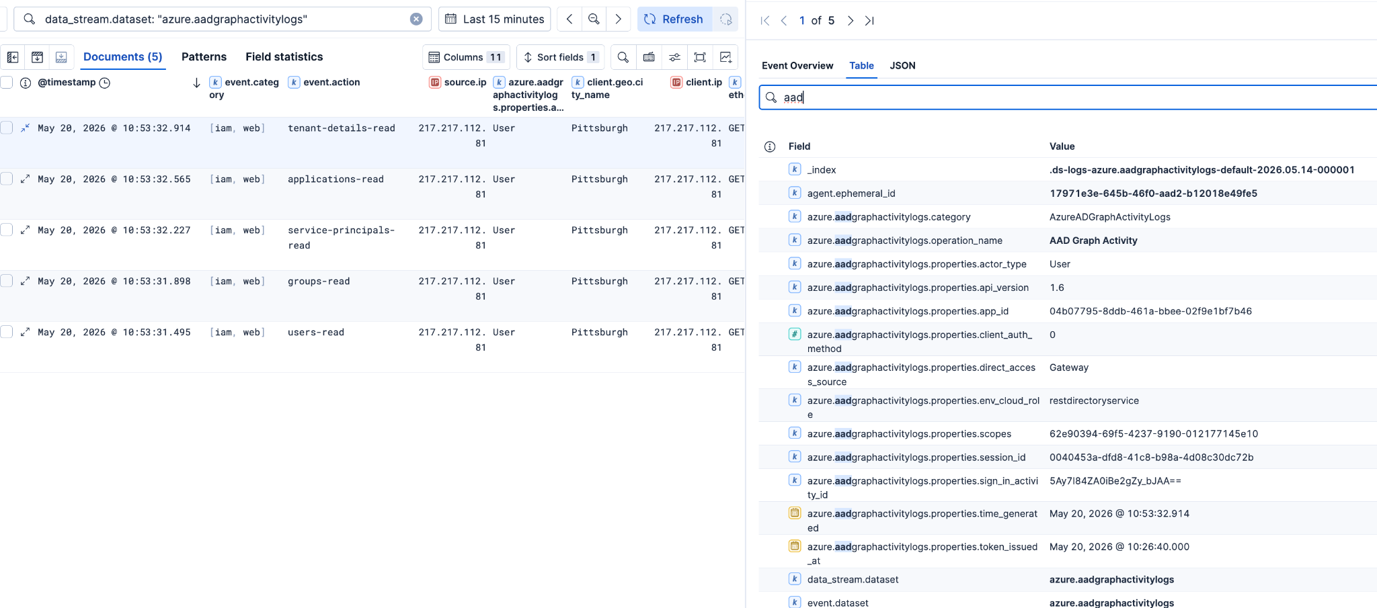This screenshot has width=1377, height=608.
Task: Go to the previous document in flyout
Action: (x=784, y=21)
